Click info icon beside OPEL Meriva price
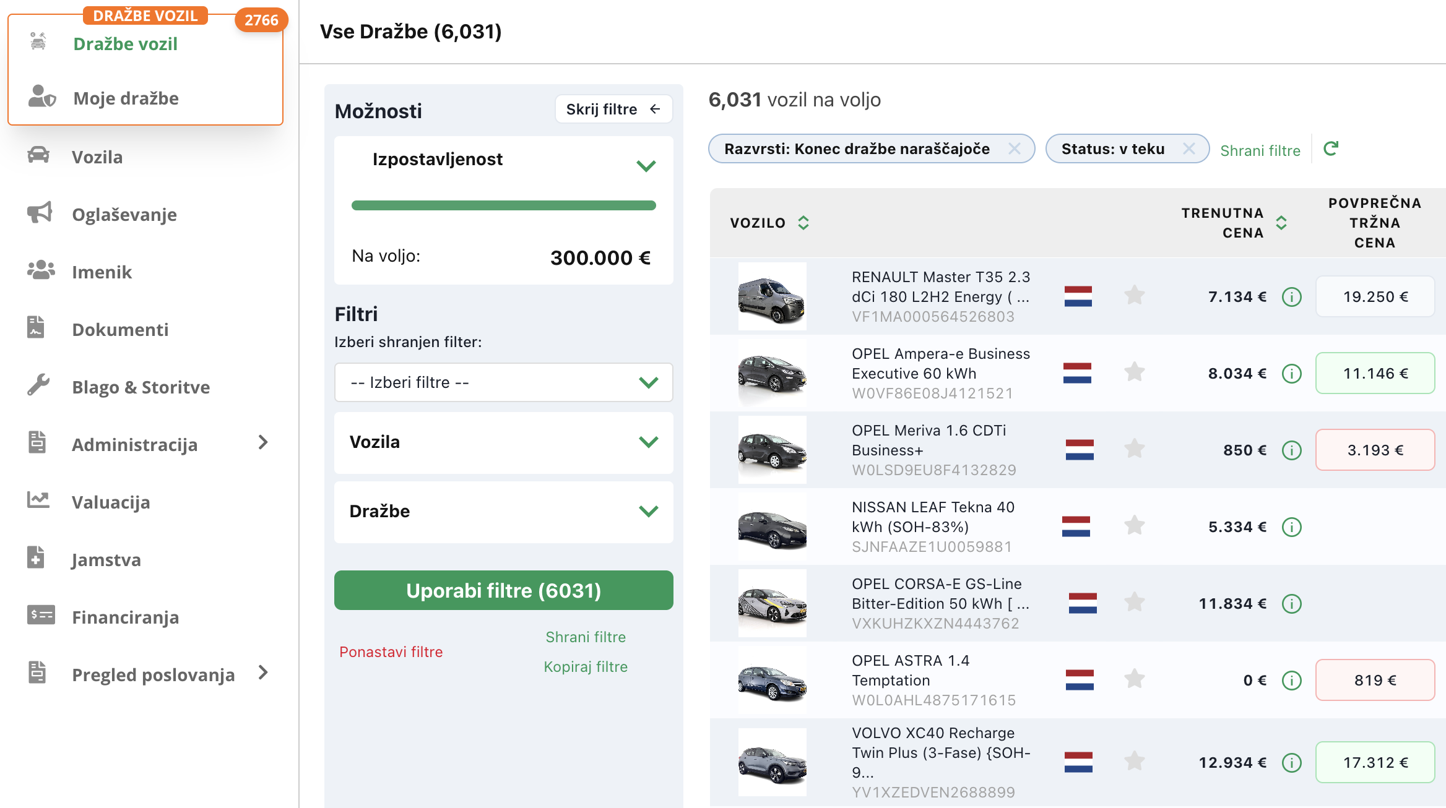 click(1292, 450)
